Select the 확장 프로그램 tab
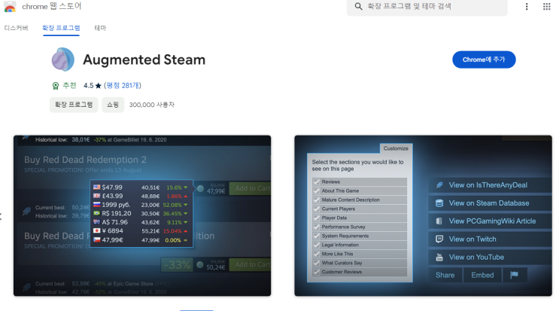This screenshot has width=559, height=311. tap(61, 28)
